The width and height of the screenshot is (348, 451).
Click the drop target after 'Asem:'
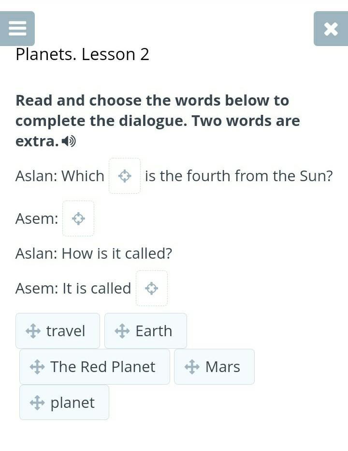[78, 218]
